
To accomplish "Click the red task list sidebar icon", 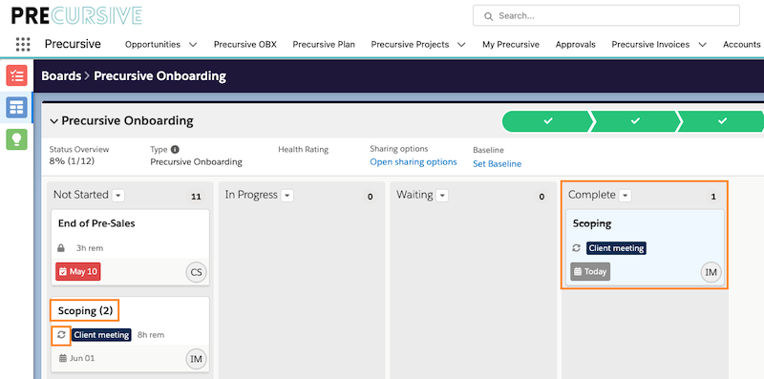I will coord(16,75).
